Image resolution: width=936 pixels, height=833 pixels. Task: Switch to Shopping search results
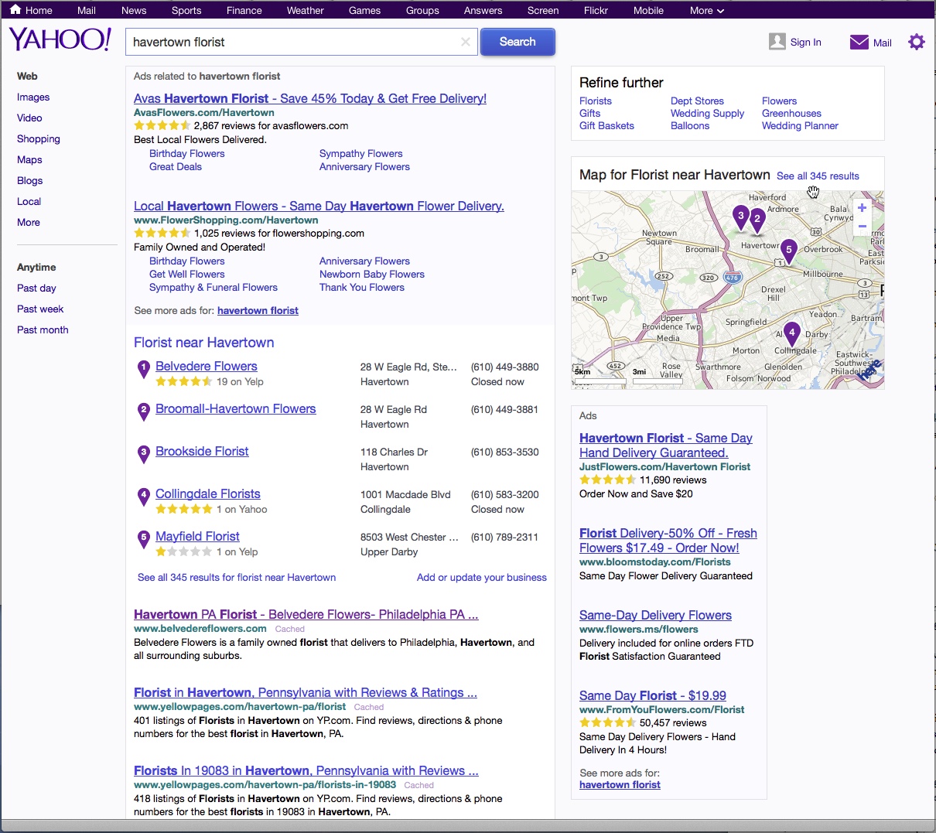(x=39, y=138)
